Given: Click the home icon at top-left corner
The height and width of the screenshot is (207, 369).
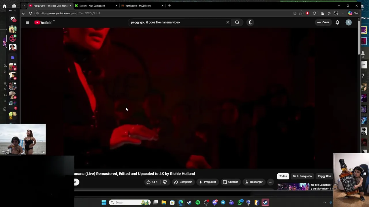Looking at the screenshot, I should (5, 6).
